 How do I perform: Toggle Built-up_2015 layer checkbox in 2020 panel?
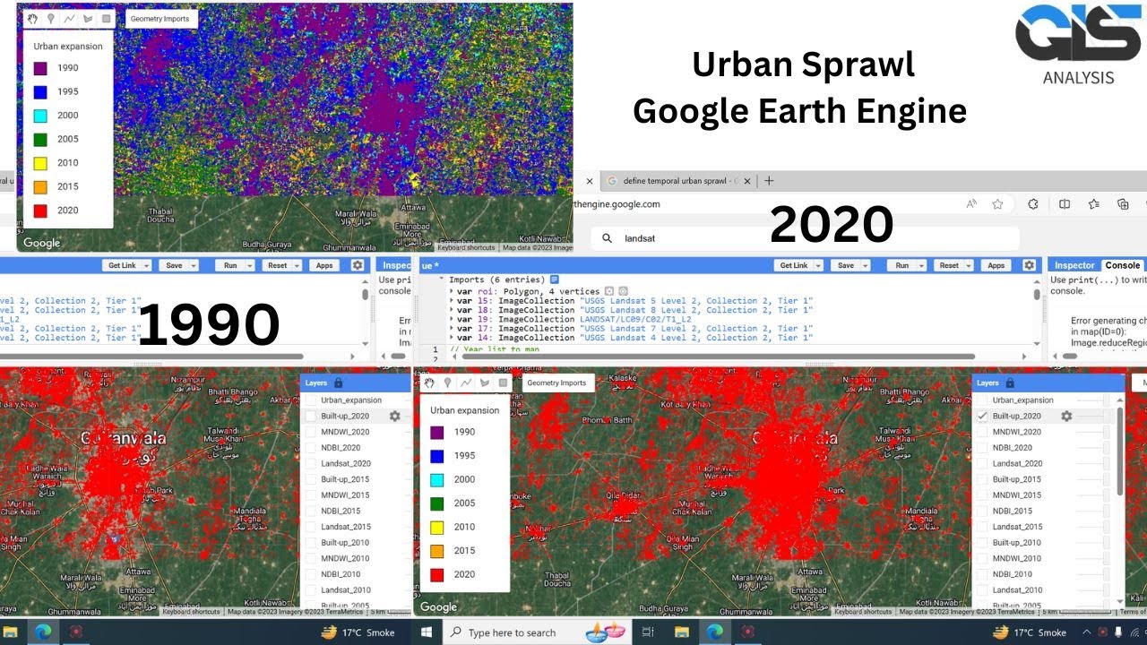983,479
